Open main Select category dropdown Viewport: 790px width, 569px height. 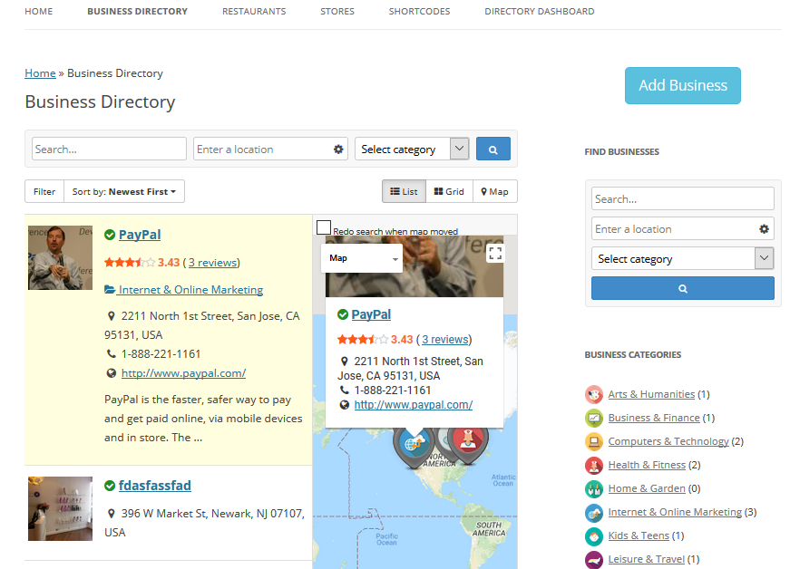(x=412, y=149)
